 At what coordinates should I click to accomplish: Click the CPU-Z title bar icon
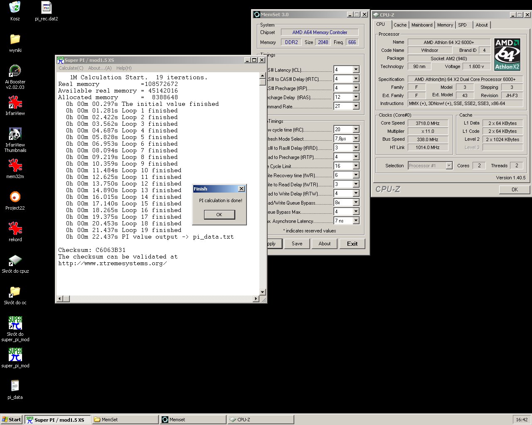click(376, 15)
